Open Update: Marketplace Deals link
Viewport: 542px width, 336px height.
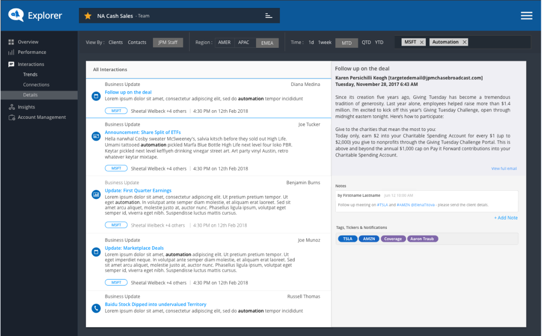pyautogui.click(x=134, y=248)
